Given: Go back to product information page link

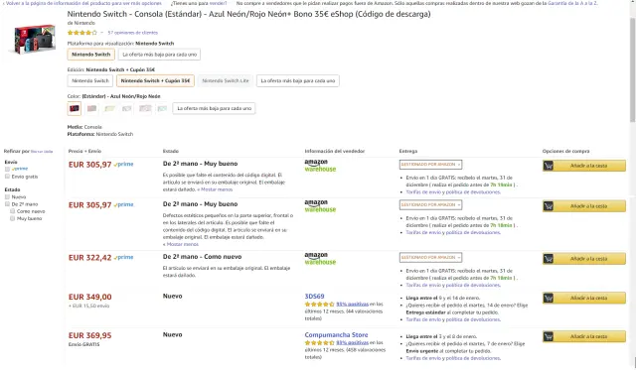Looking at the screenshot, I should 82,3.
